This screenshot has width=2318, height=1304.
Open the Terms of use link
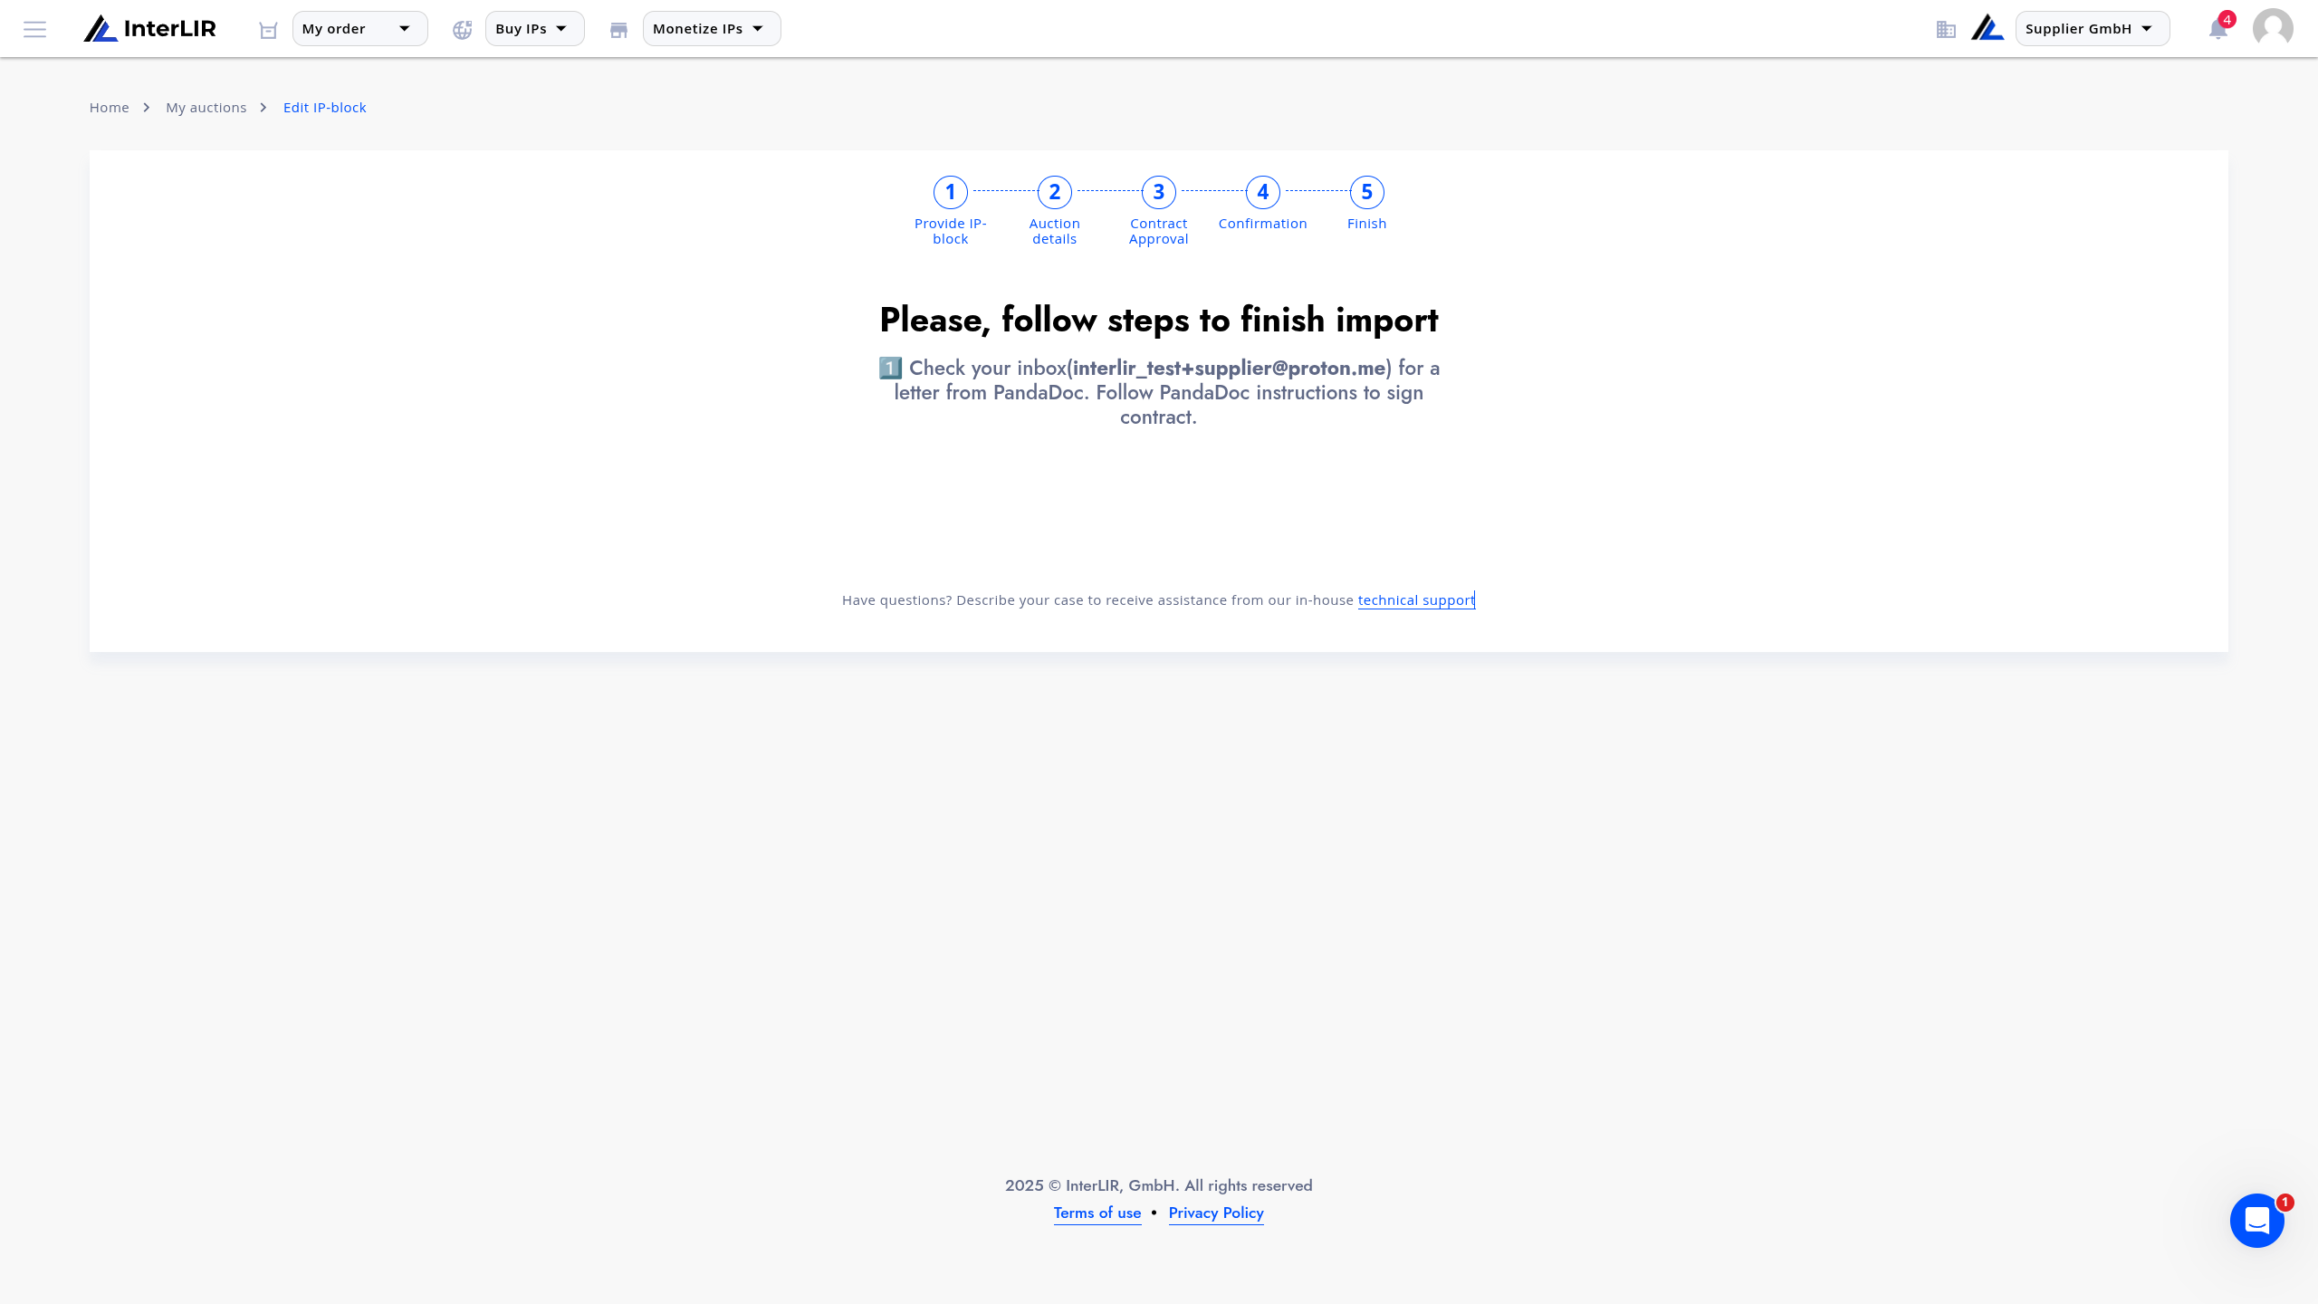pyautogui.click(x=1097, y=1213)
